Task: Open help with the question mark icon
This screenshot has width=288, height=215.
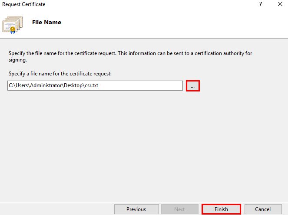Action: point(261,4)
